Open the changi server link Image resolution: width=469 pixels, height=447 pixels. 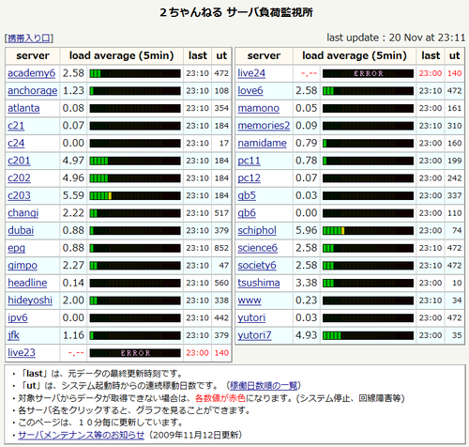(x=23, y=213)
